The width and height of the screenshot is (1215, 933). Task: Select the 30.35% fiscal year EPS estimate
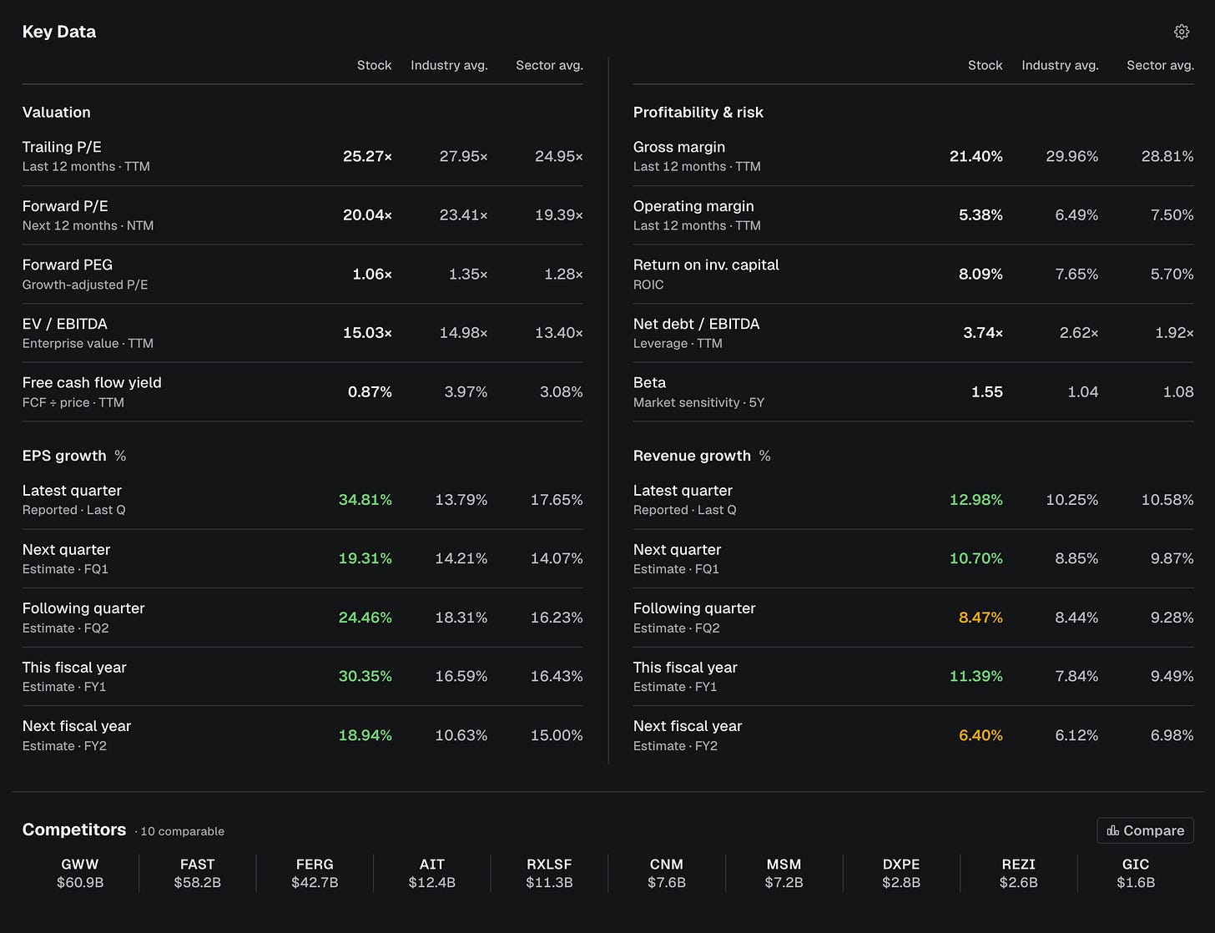pos(365,676)
